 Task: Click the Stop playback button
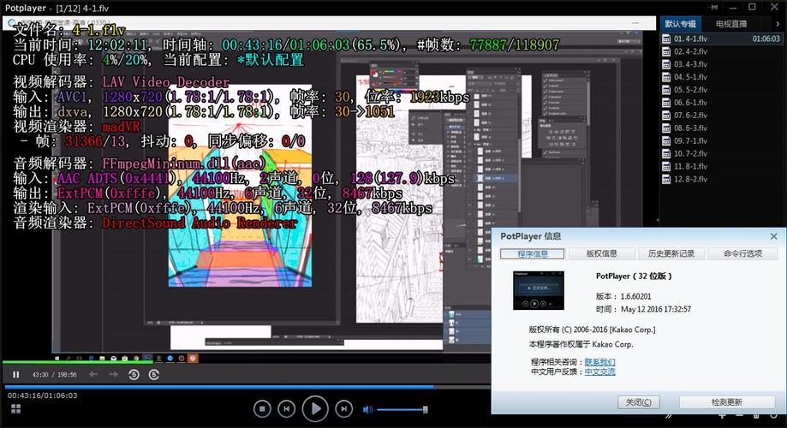(262, 409)
